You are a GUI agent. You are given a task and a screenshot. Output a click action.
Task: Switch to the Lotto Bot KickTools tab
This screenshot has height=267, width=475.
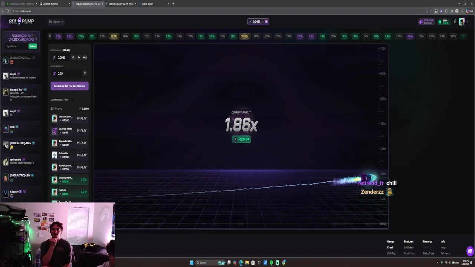point(54,4)
